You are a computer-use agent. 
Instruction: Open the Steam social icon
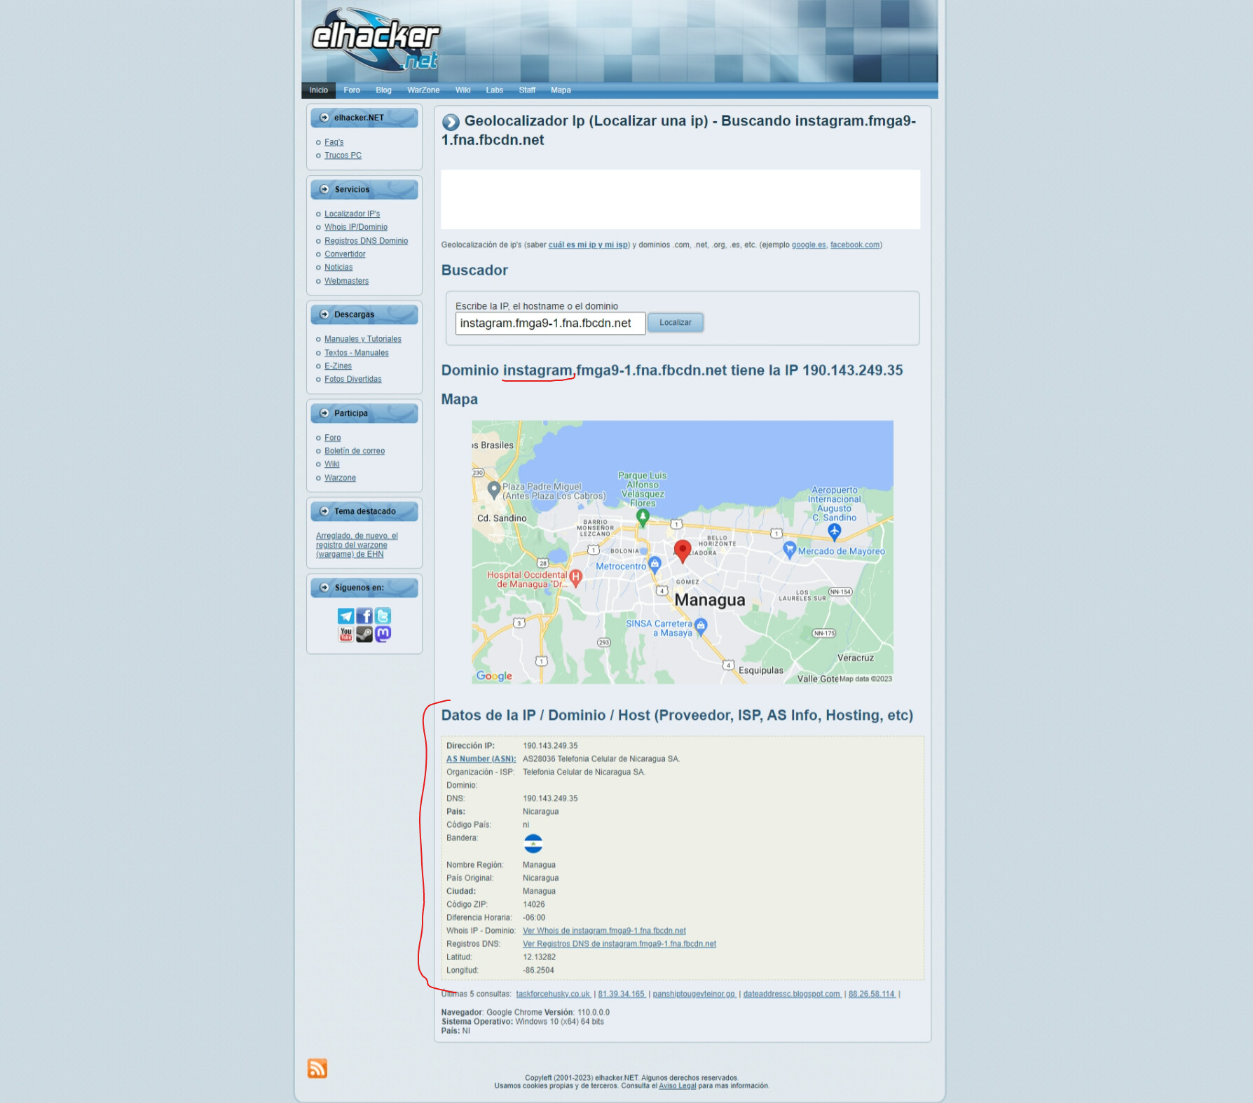364,634
